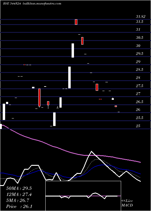Click the Live MACD inset chart
The width and height of the screenshot is (151, 211).
[83, 196]
